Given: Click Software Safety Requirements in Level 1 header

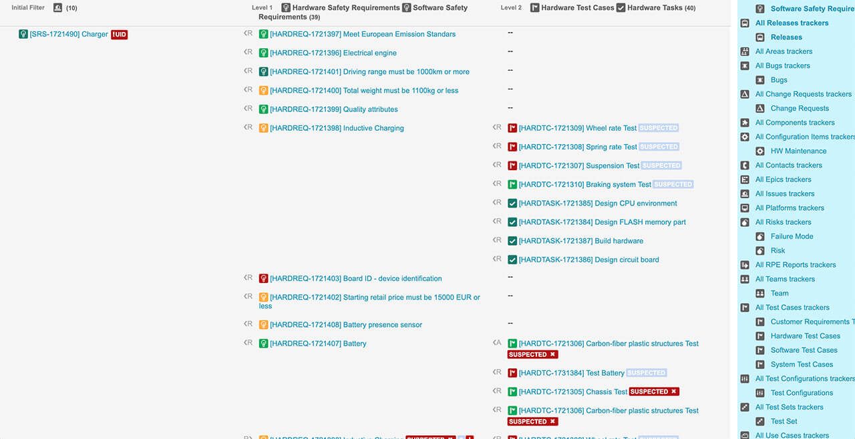Looking at the screenshot, I should 363,12.
